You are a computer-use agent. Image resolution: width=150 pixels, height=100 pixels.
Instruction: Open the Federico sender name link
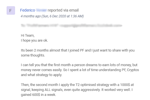click(27, 10)
